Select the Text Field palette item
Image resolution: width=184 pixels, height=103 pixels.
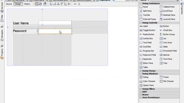(146, 43)
